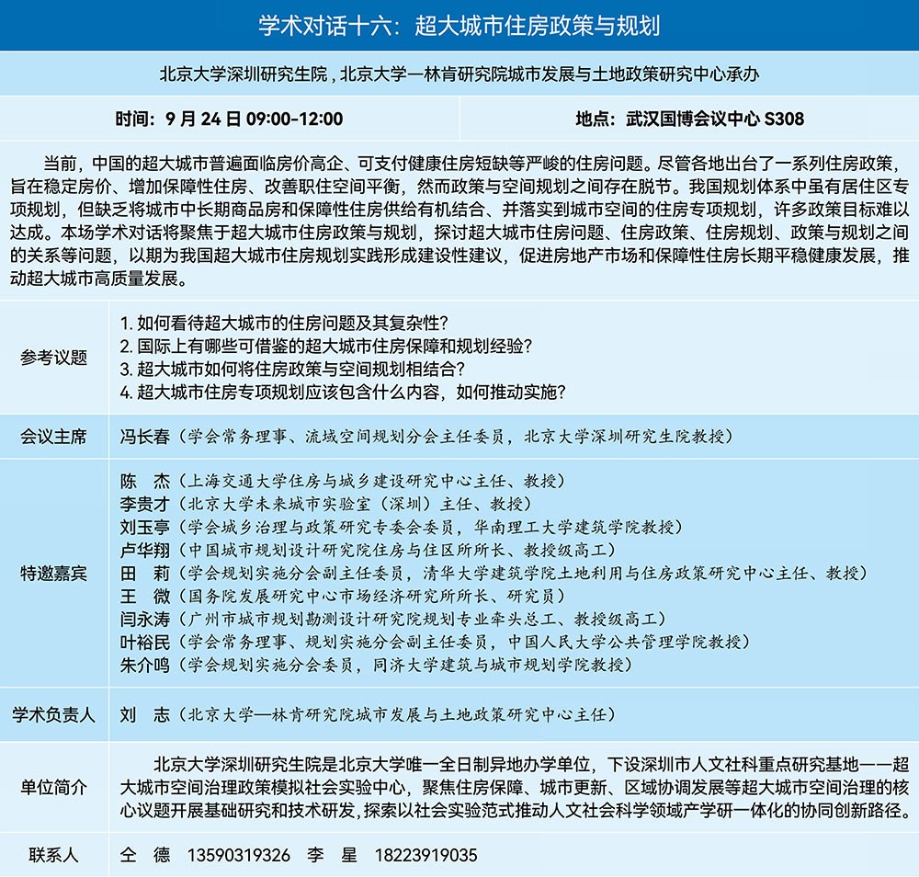Click guest 刘玉亭 entry

402,527
